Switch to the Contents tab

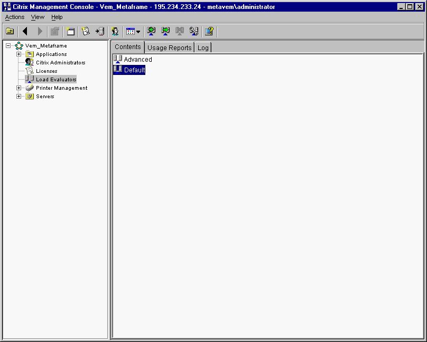coord(128,47)
